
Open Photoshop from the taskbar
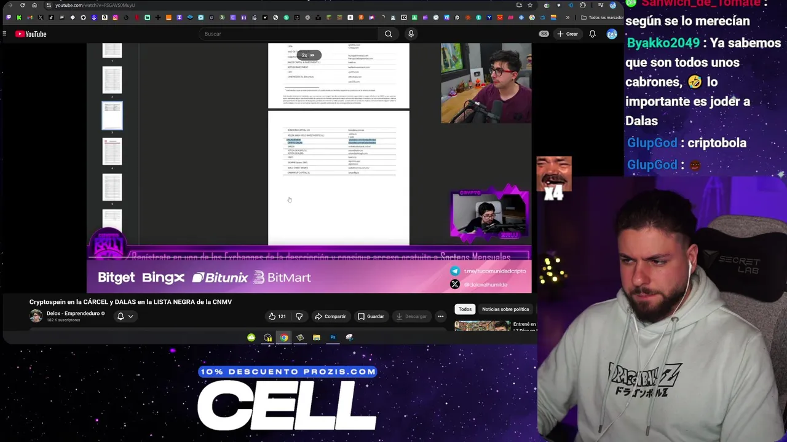point(333,337)
